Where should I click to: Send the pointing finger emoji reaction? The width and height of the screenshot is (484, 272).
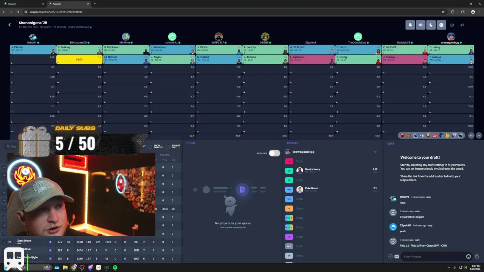point(448,135)
